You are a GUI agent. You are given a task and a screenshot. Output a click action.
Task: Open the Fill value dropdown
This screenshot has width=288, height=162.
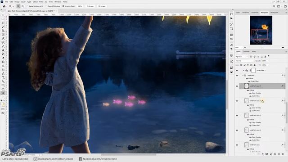(x=268, y=65)
